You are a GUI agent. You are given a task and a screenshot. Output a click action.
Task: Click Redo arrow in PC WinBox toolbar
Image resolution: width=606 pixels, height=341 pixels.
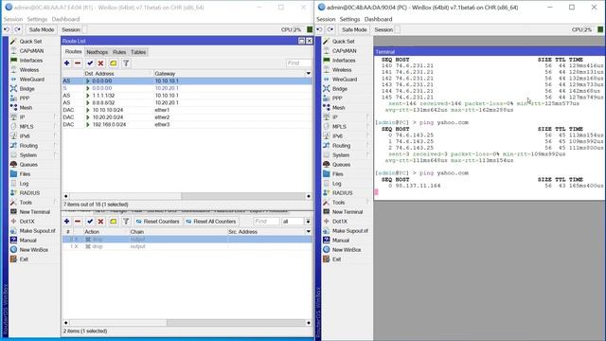point(330,29)
